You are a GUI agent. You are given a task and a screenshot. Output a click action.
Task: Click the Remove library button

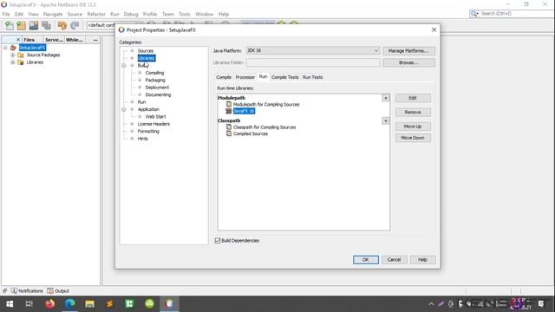point(413,112)
